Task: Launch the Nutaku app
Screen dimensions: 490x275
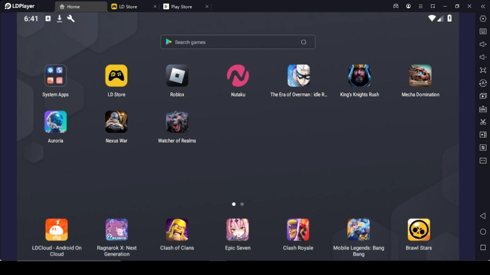Action: [238, 76]
